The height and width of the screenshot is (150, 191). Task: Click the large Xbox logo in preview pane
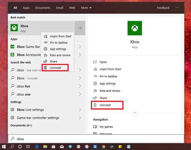click(x=135, y=28)
